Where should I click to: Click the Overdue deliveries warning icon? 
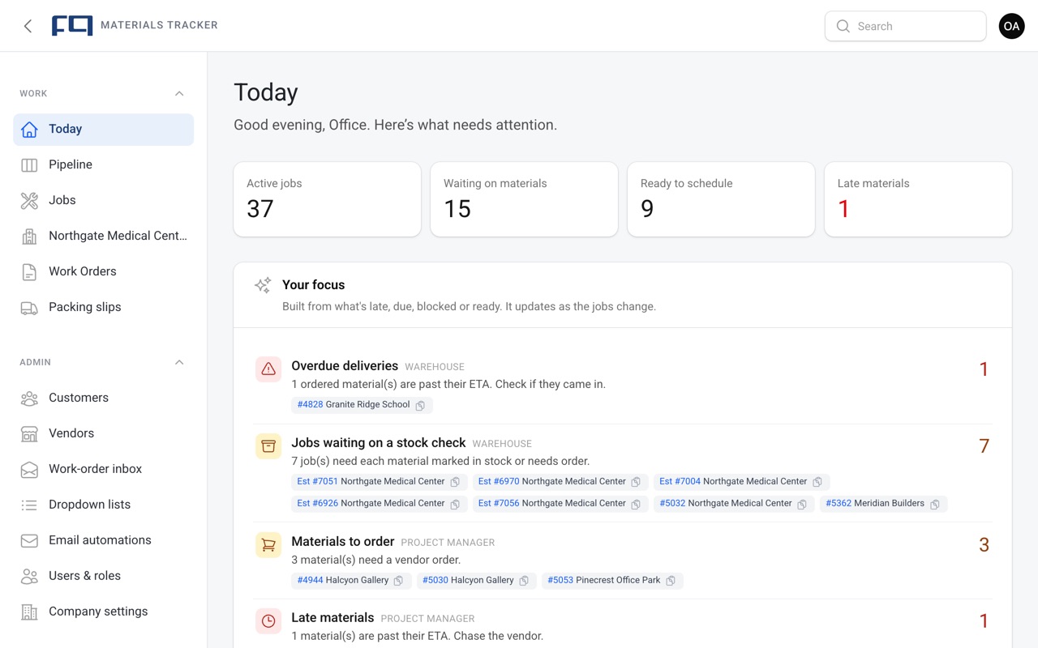pyautogui.click(x=268, y=369)
